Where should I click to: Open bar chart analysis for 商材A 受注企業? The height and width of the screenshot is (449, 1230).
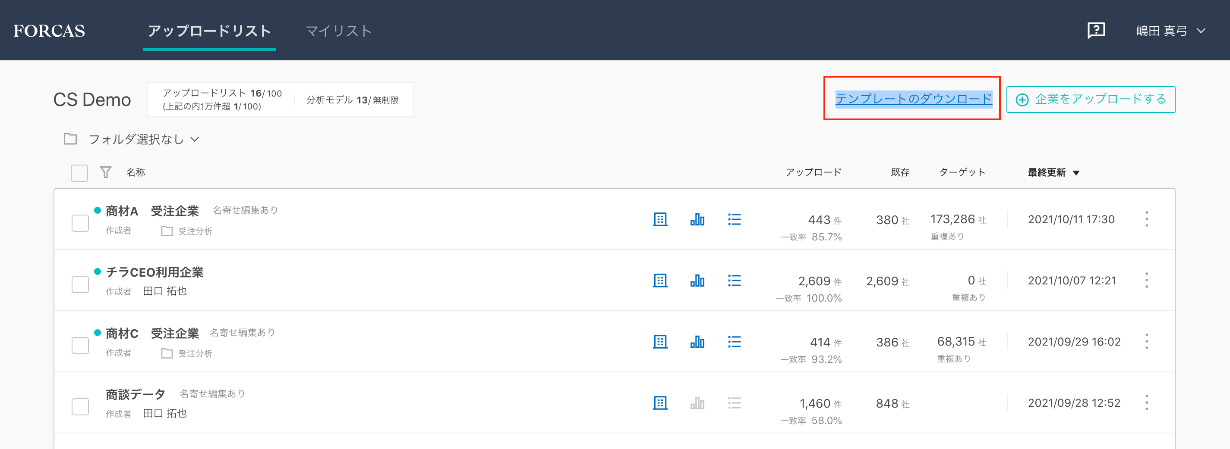[697, 219]
